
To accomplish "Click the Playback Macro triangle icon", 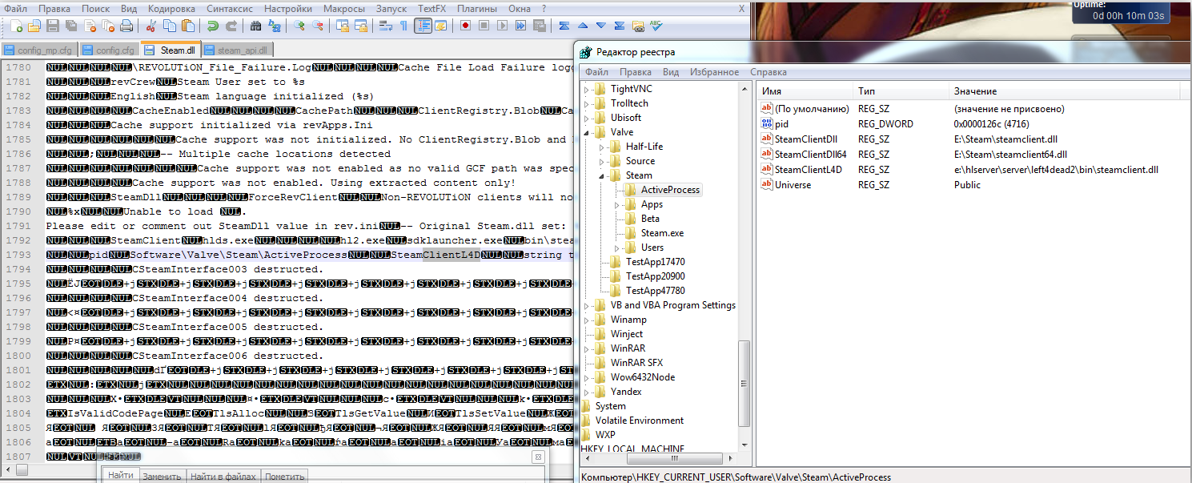I will (x=502, y=26).
